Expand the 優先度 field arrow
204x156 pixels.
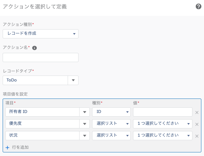point(85,124)
